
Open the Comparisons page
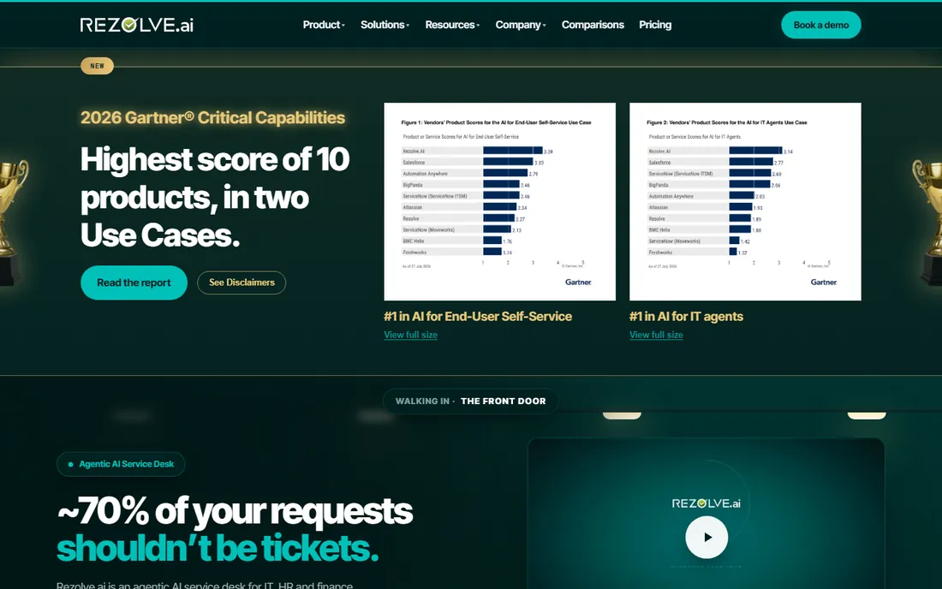pyautogui.click(x=593, y=25)
